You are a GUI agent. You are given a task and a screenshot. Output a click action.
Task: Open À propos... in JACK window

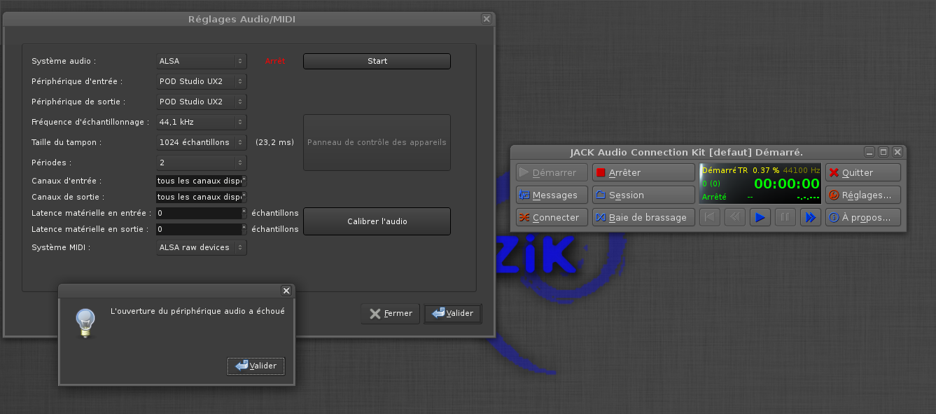pos(863,217)
